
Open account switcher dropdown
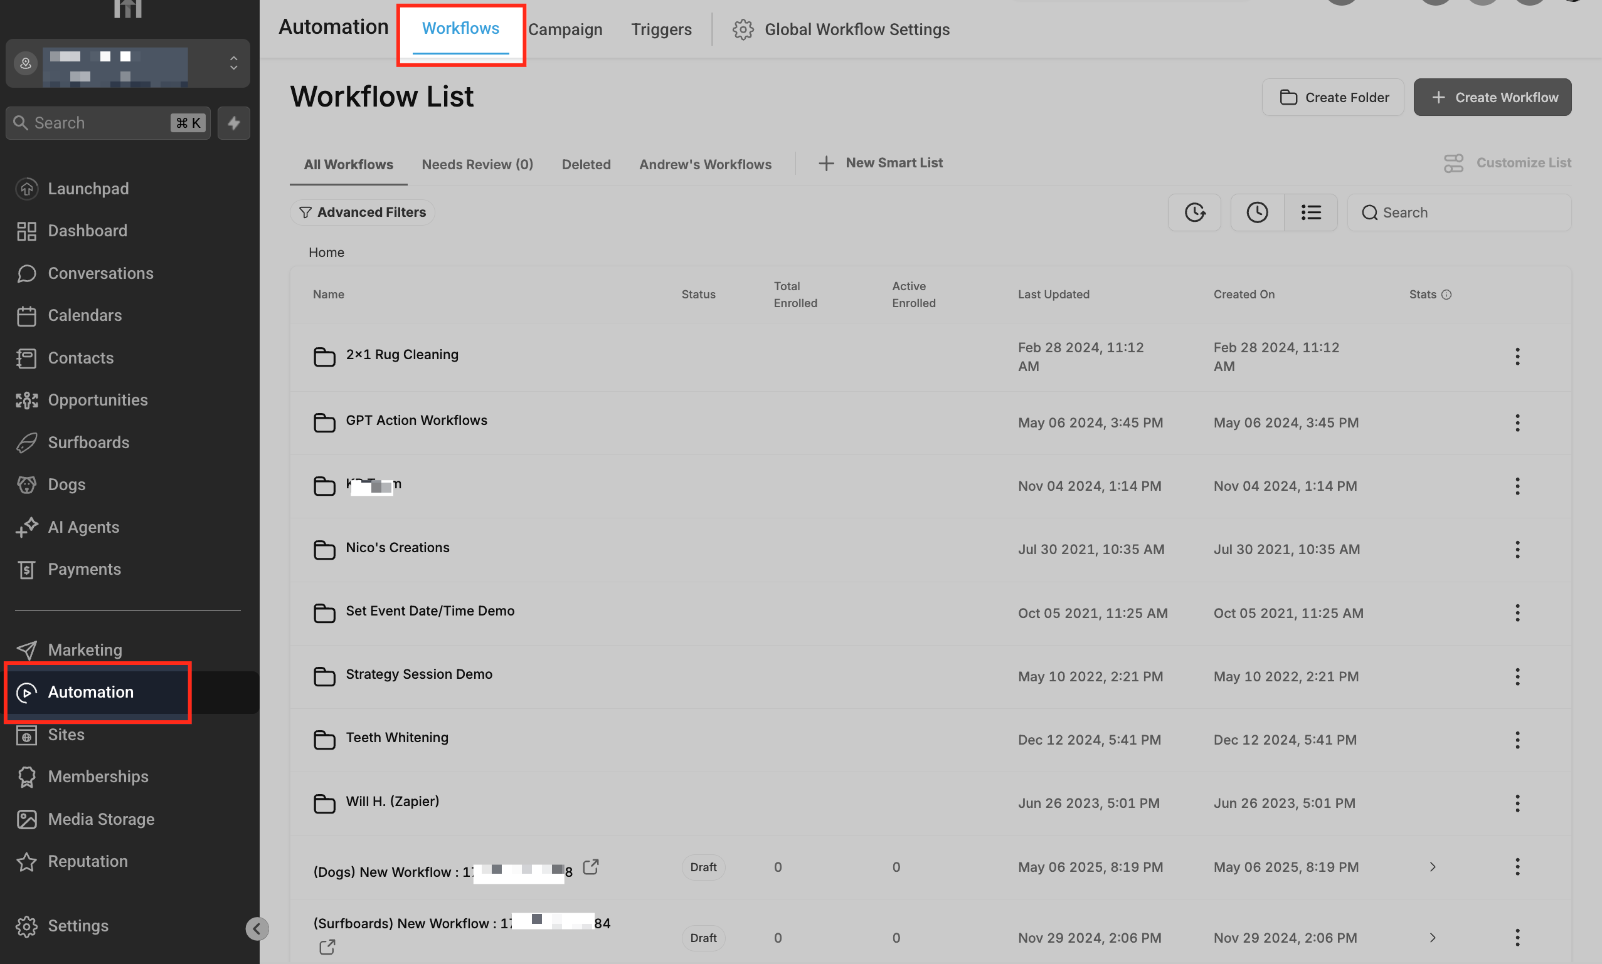click(x=233, y=63)
